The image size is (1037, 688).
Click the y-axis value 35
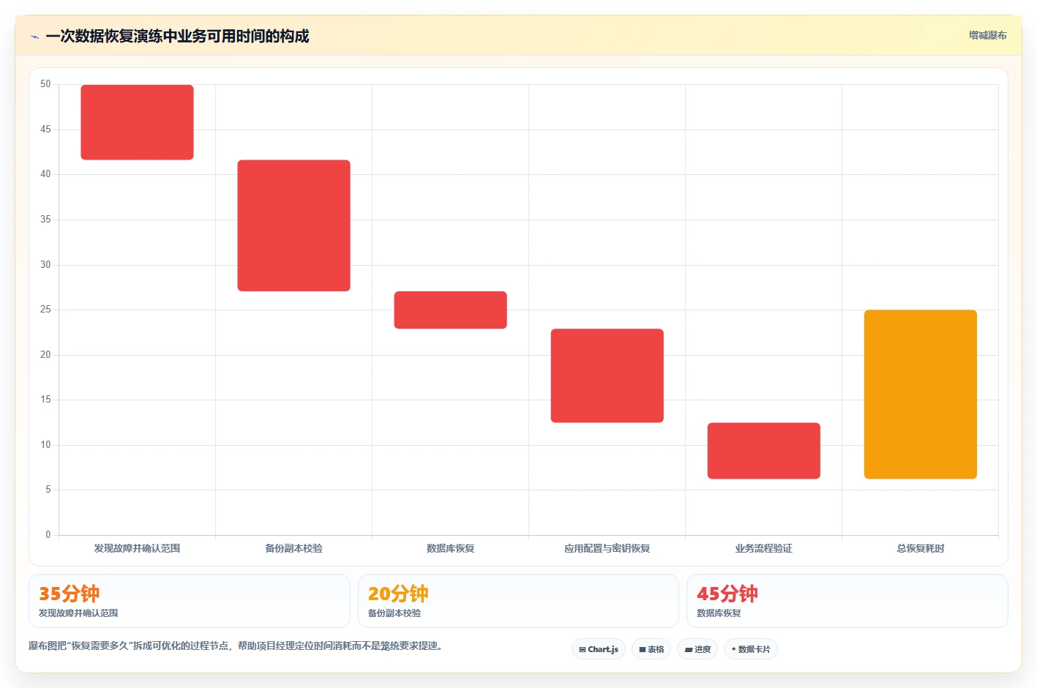click(45, 220)
